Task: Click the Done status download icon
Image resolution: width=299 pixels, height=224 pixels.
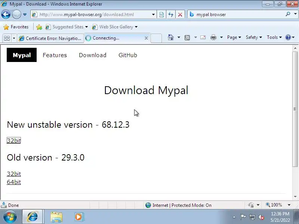Action: (x=4, y=205)
